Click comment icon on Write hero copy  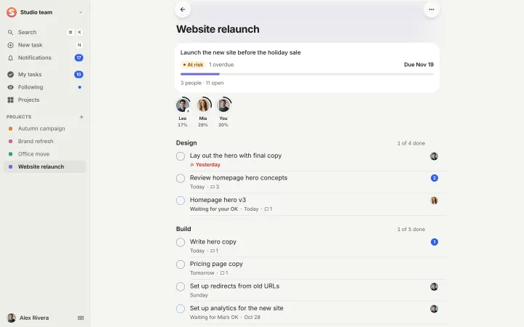tap(213, 251)
